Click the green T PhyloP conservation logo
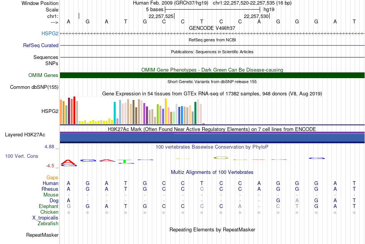365x244 pixels. 124,161
